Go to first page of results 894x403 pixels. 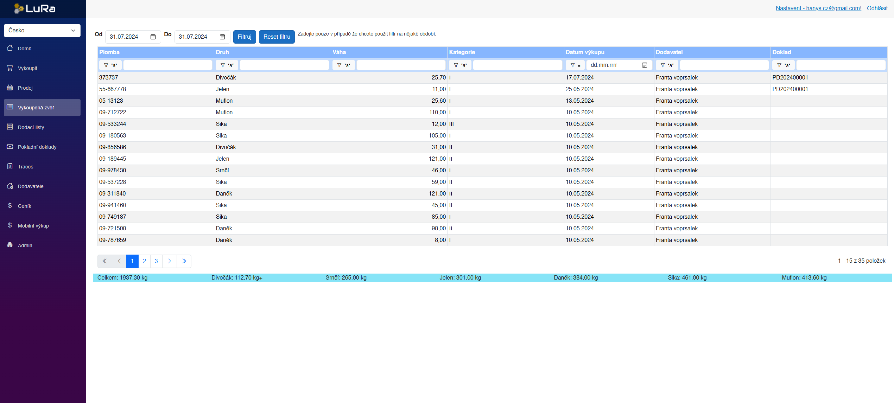point(104,261)
